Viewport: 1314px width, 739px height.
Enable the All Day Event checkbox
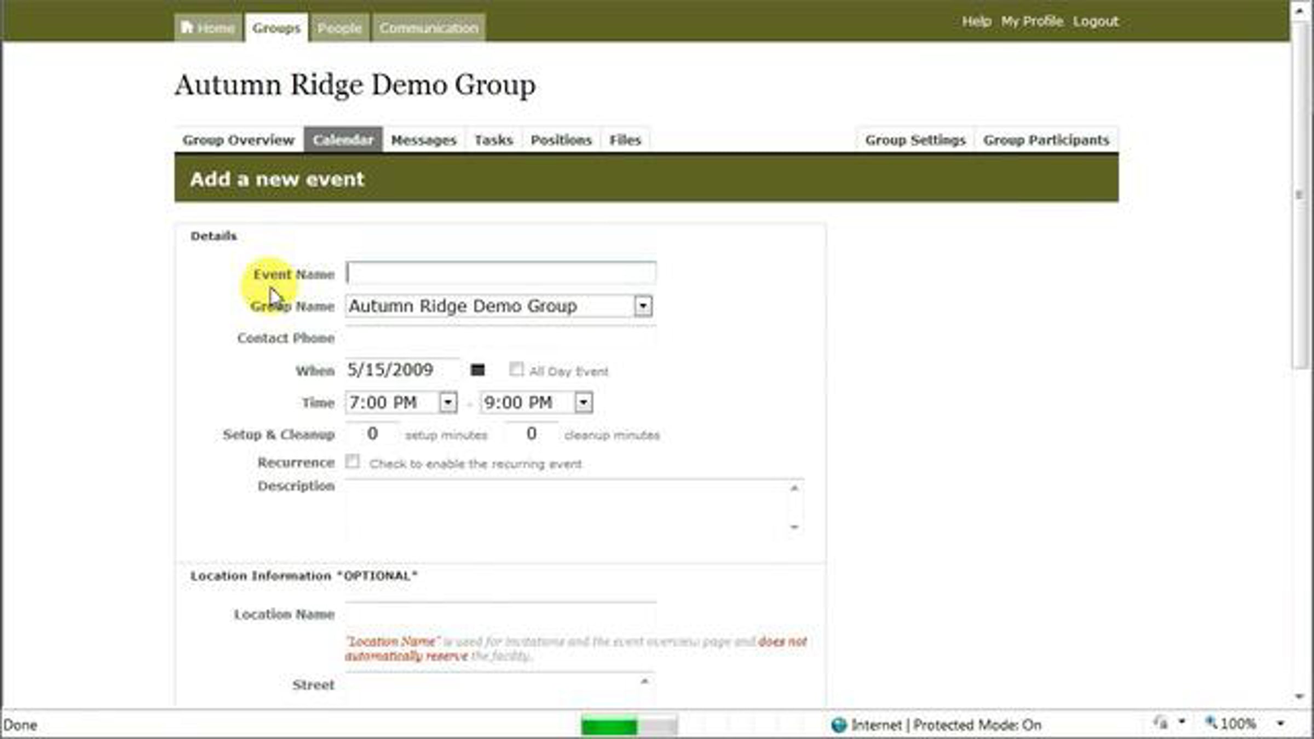tap(516, 370)
